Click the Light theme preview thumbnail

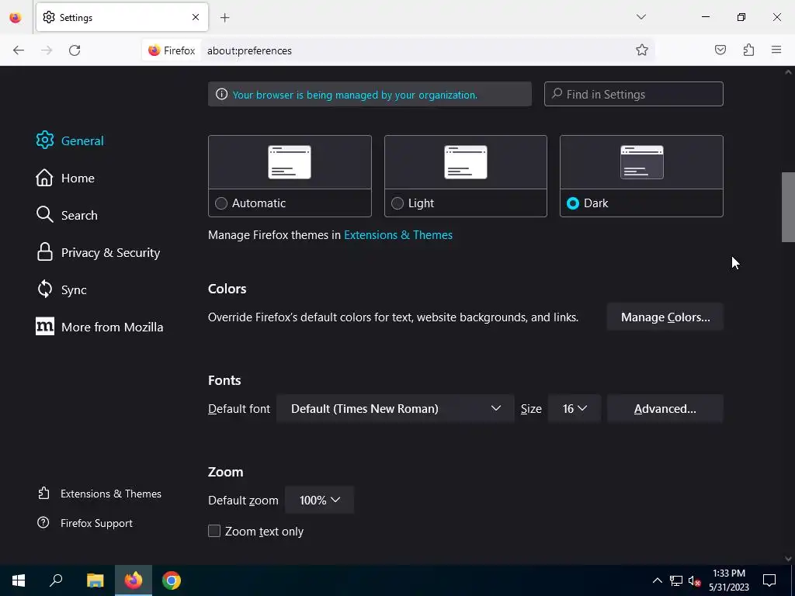point(466,162)
